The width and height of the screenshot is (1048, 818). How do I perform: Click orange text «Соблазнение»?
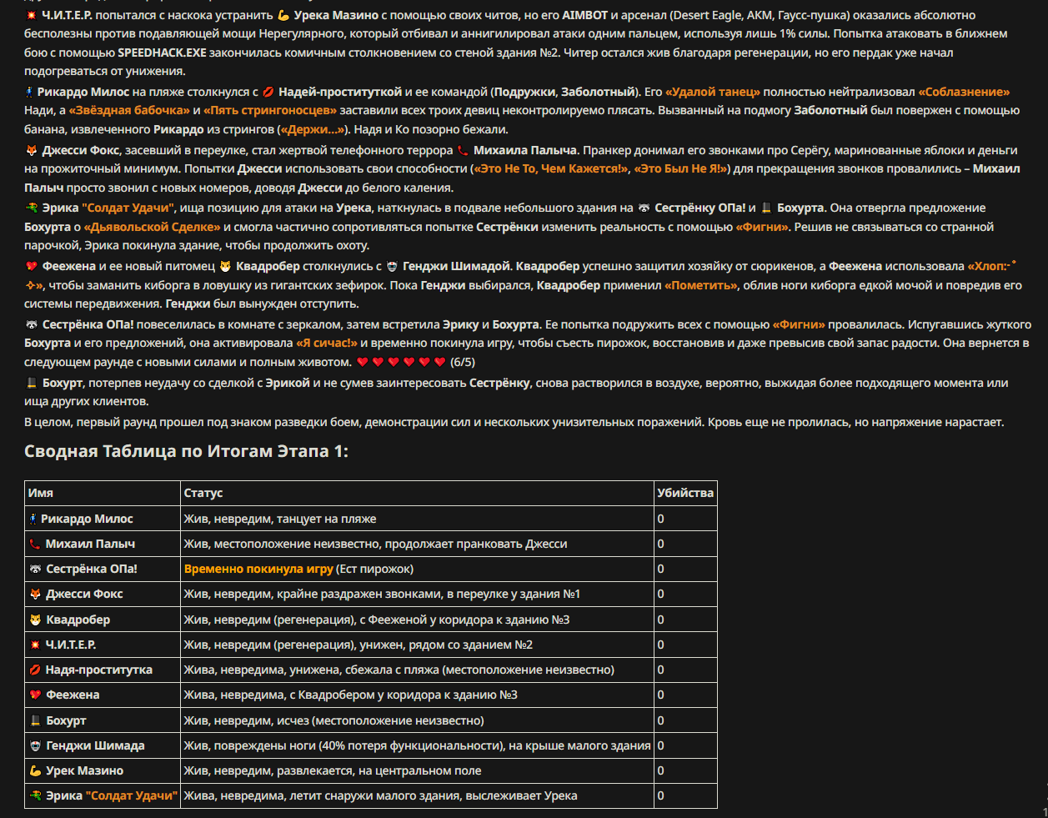point(964,92)
